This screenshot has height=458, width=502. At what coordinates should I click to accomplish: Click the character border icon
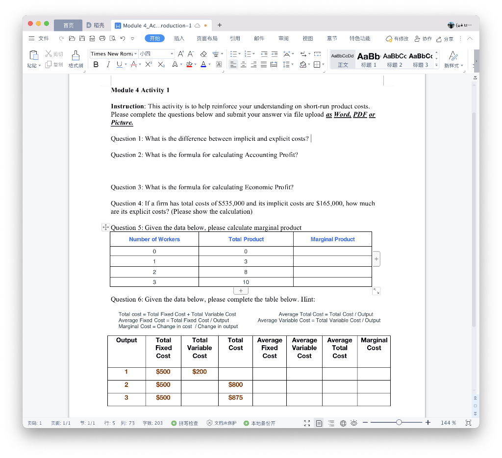click(219, 65)
